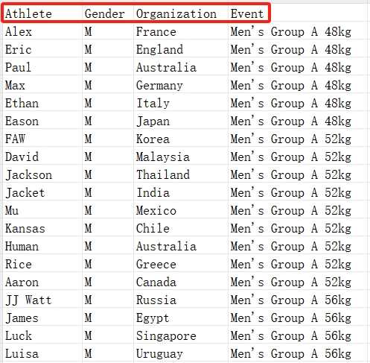Click the Thailand cell

181,174
